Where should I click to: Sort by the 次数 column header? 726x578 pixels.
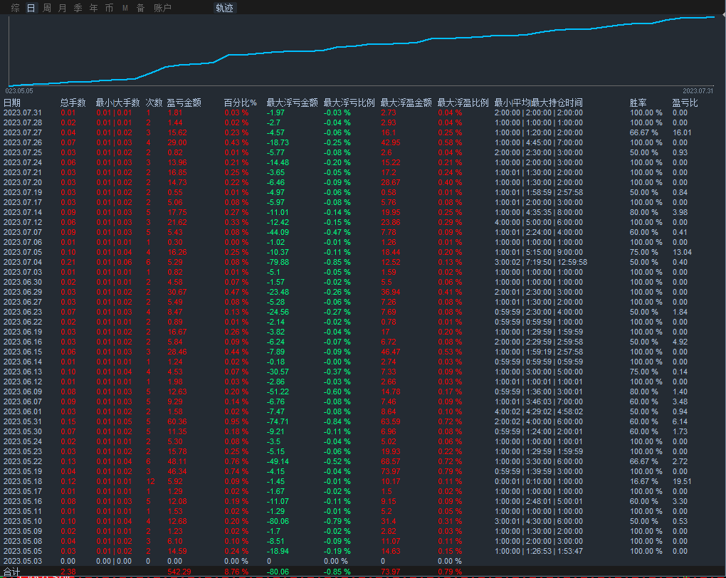tap(154, 103)
